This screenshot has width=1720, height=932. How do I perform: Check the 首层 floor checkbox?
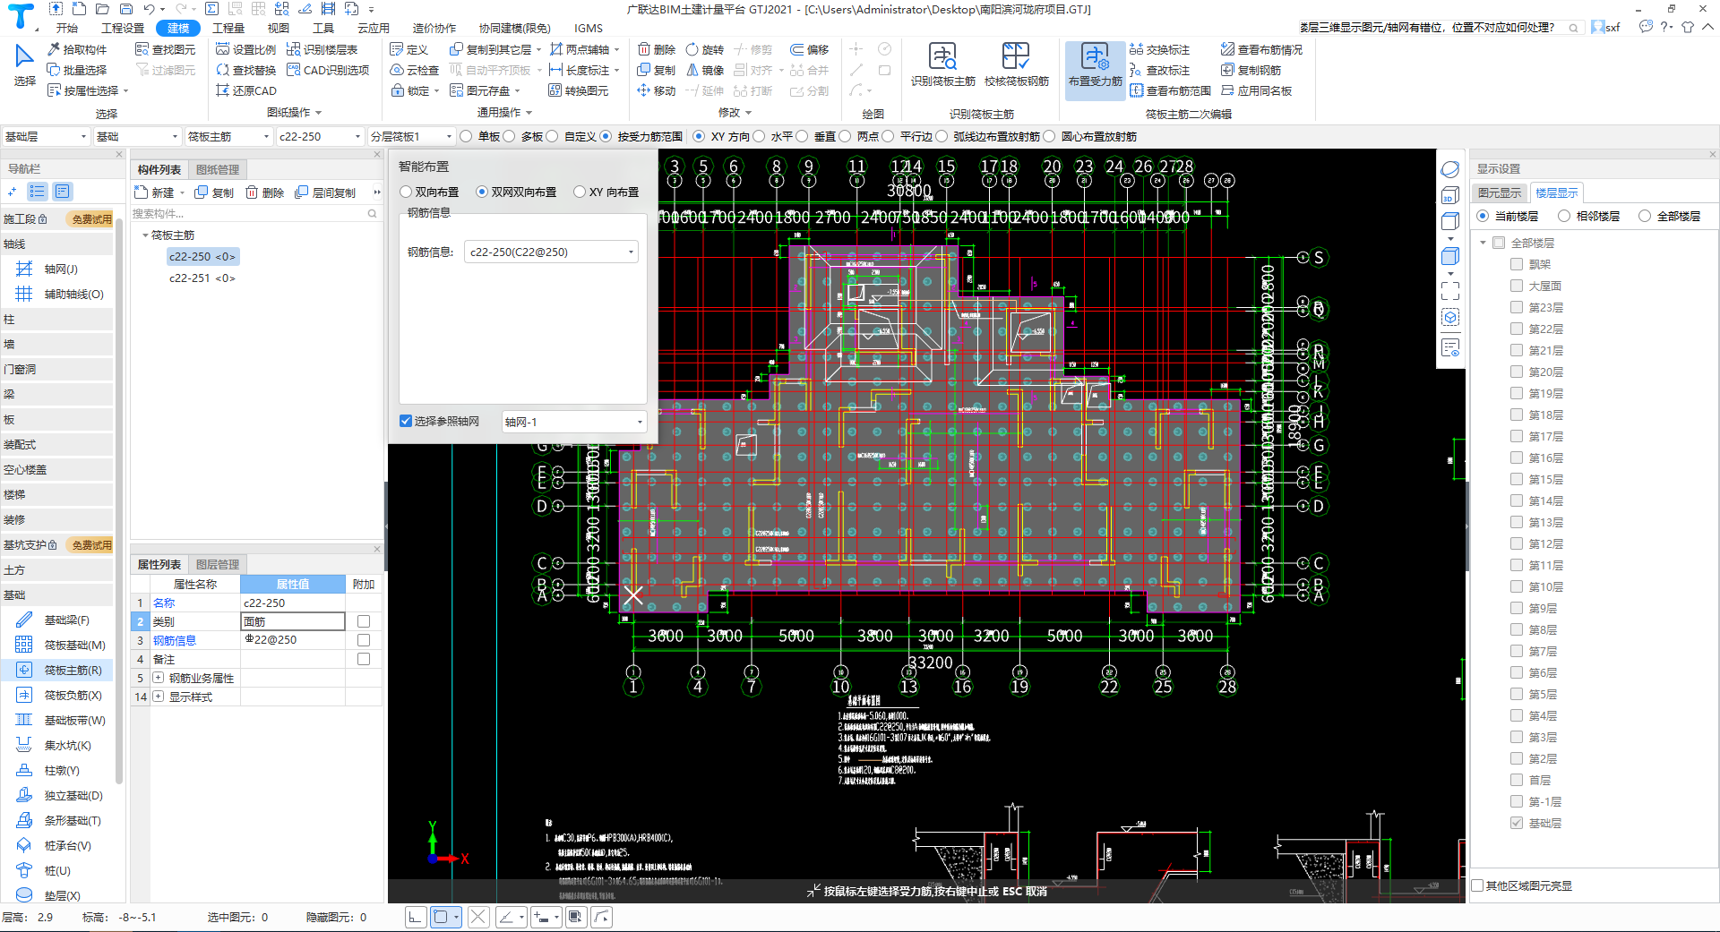(1517, 780)
